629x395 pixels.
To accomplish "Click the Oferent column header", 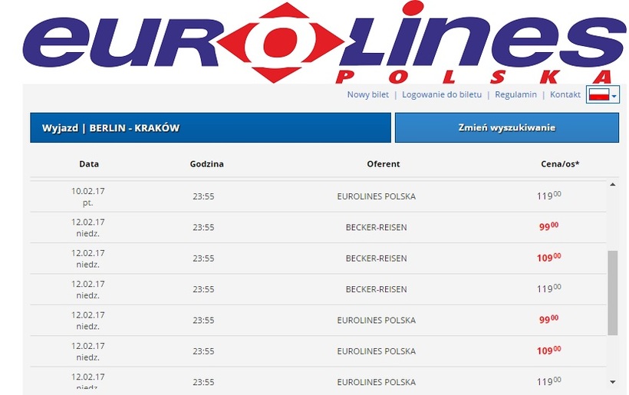I will (384, 164).
